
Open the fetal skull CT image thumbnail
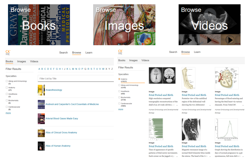click(162, 76)
